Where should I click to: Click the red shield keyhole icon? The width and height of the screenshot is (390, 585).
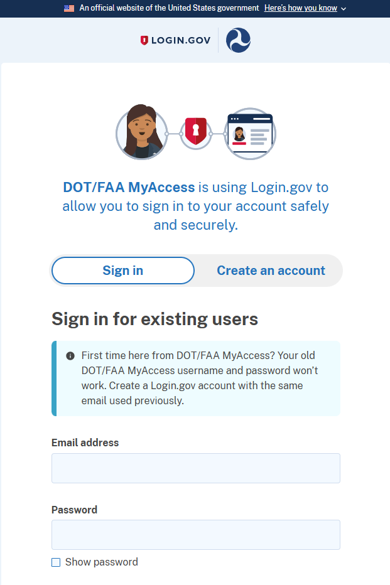coord(195,132)
